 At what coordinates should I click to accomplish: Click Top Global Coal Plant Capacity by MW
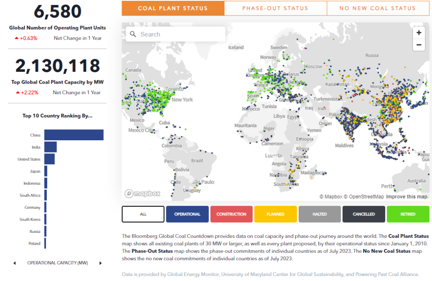pyautogui.click(x=57, y=82)
